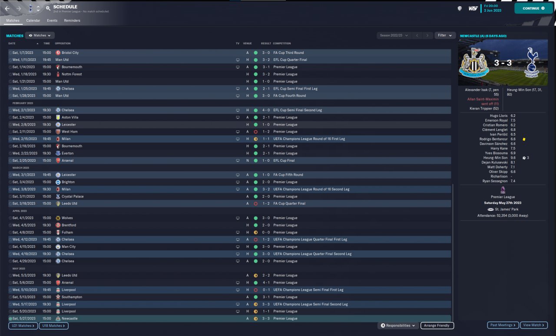Viewport: 556px width, 336px height.
Task: Expand the Filter dropdown
Action: (x=445, y=36)
